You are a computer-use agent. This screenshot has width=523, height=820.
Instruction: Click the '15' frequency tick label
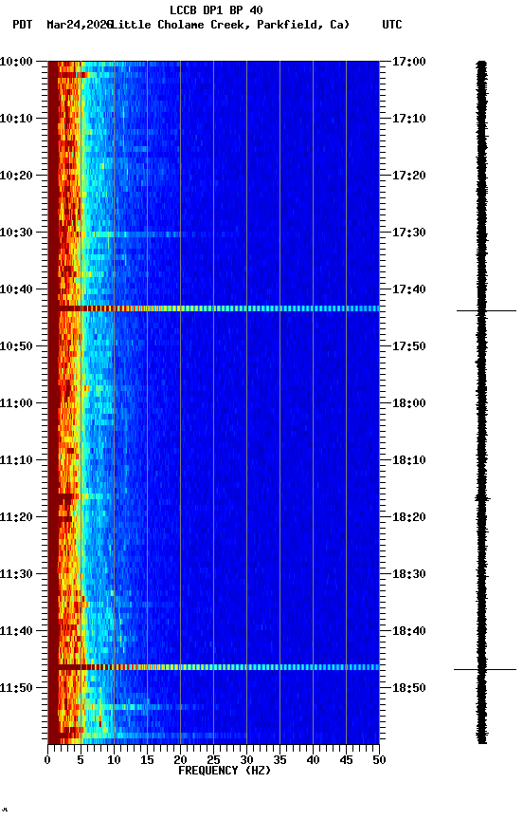(147, 761)
